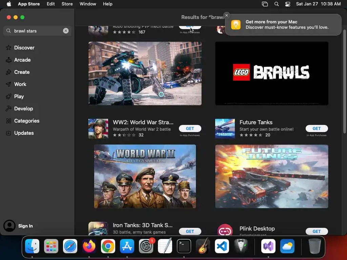Viewport: 347px width, 260px height.
Task: Open Terminal from the Dock
Action: click(184, 246)
